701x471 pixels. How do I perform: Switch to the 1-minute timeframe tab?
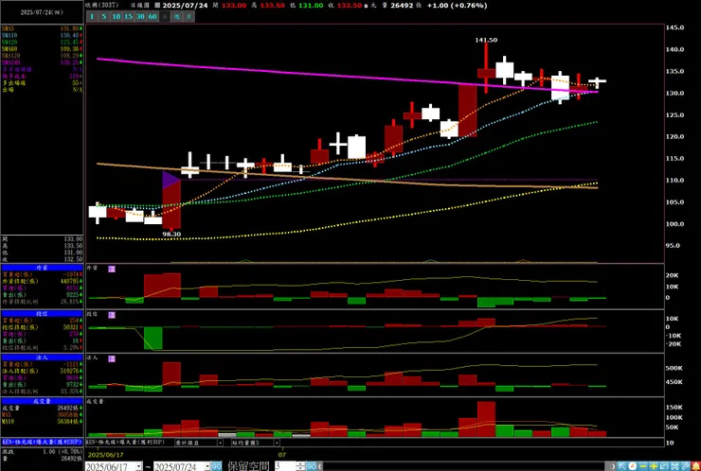pyautogui.click(x=92, y=16)
